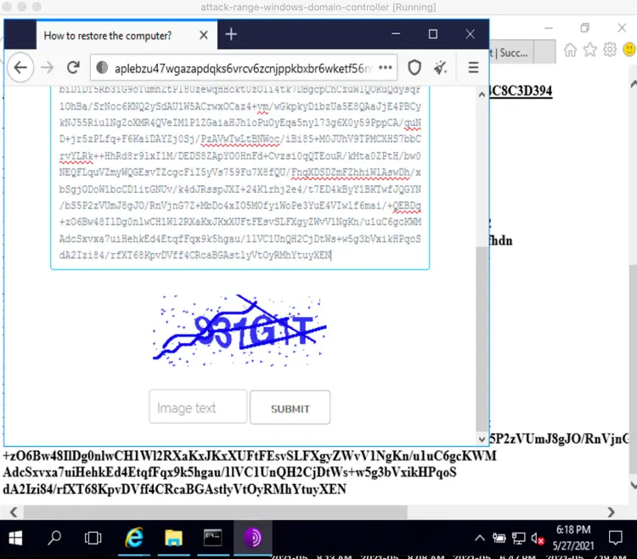
Task: Click the forward navigation arrow
Action: click(47, 67)
